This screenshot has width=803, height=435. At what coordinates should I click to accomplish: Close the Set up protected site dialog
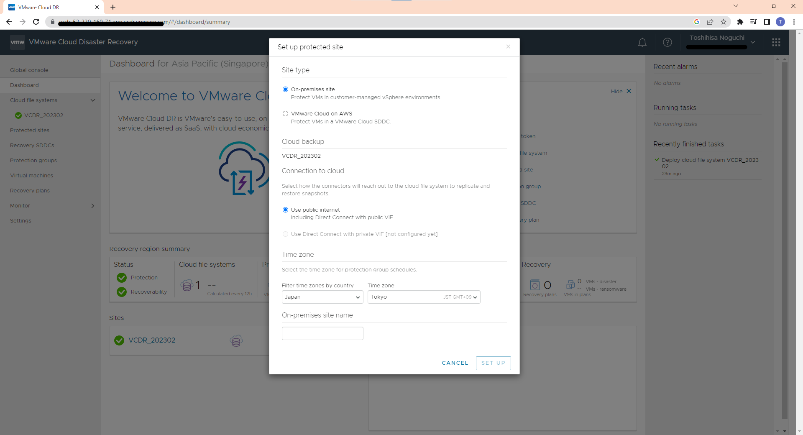coord(508,46)
